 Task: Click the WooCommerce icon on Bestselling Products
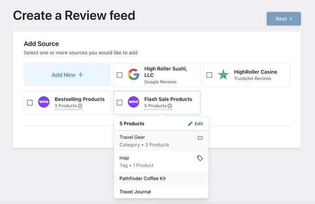44,102
